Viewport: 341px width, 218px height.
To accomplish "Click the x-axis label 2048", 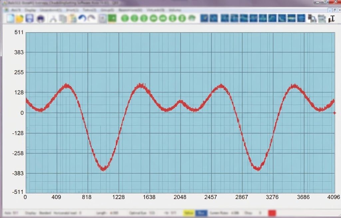I will click(x=180, y=197).
